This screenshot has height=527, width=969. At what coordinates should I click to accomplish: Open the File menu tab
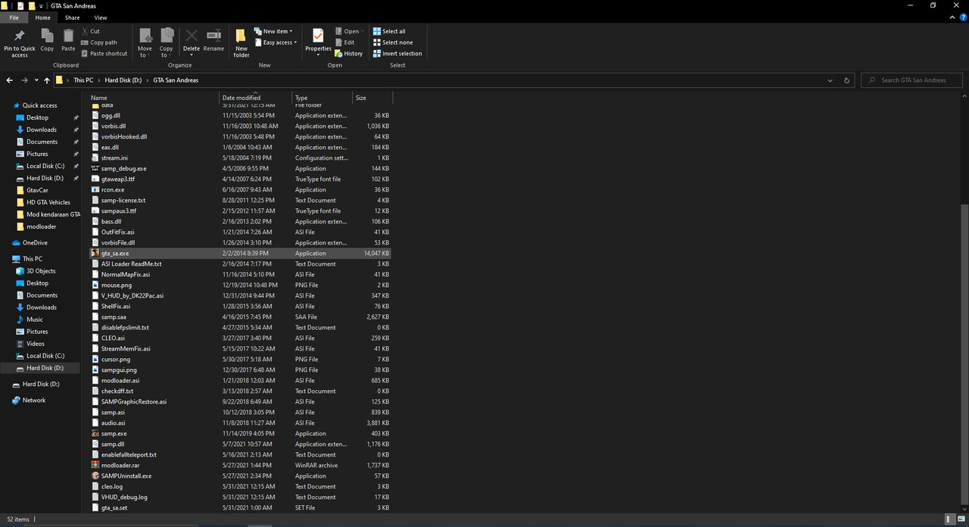14,17
